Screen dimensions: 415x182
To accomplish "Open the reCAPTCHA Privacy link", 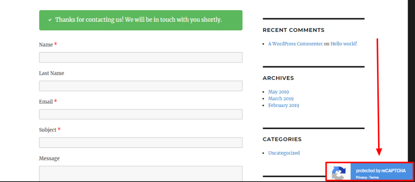I will 362,178.
